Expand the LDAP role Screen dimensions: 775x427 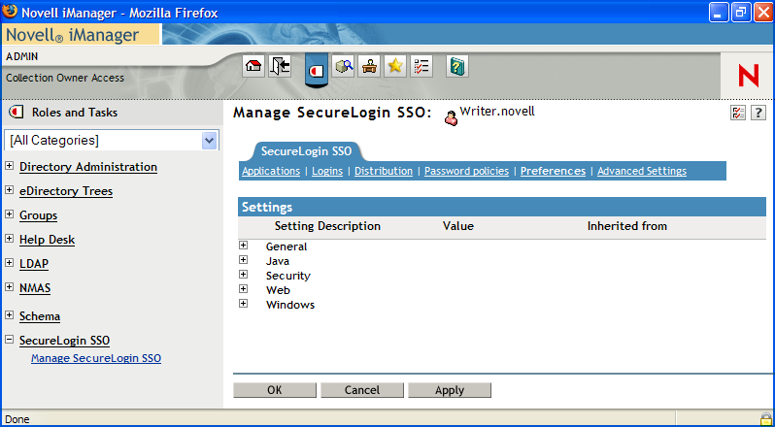pos(10,263)
